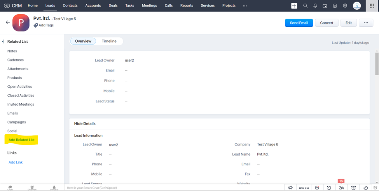Click the Send Email button
379x191 pixels.
pos(299,23)
